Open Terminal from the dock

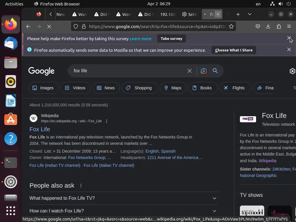point(11,162)
